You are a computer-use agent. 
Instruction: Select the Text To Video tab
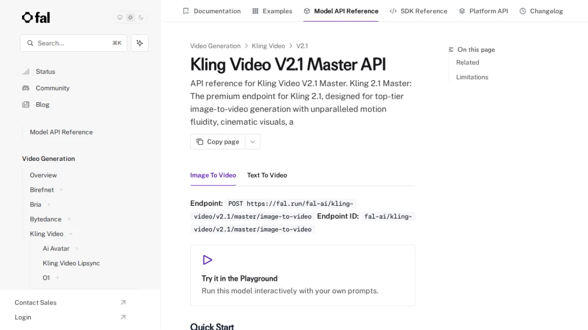[267, 175]
